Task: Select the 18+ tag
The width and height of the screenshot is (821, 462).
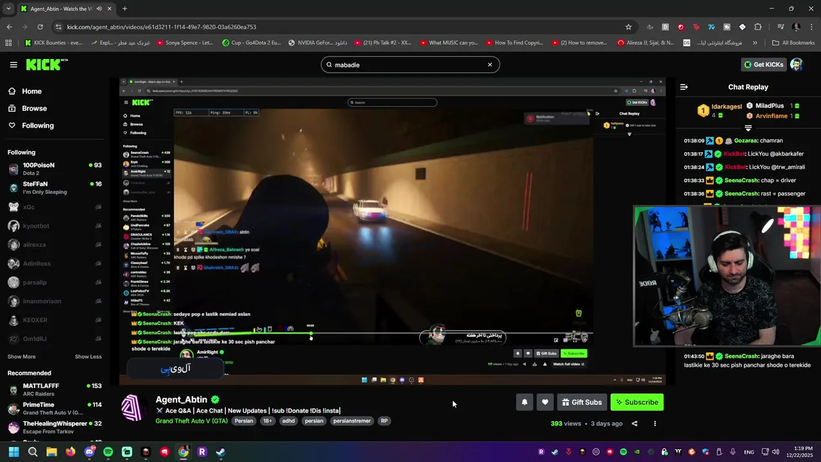Action: click(x=267, y=421)
